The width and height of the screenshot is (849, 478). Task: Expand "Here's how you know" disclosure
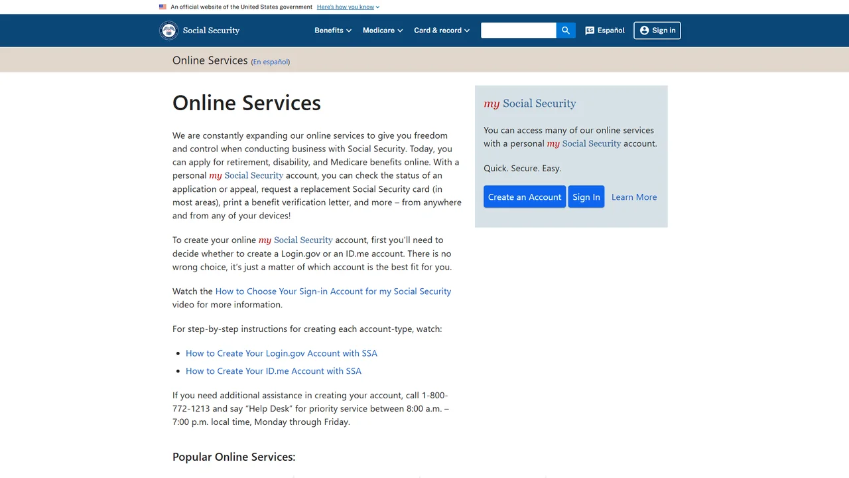[348, 7]
